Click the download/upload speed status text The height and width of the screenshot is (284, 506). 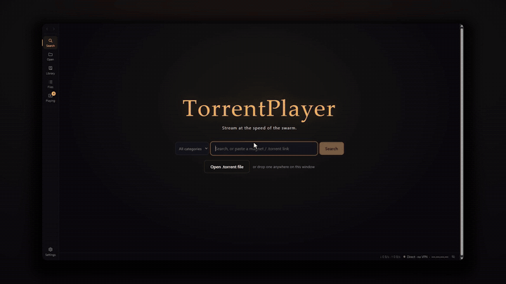tap(390, 257)
